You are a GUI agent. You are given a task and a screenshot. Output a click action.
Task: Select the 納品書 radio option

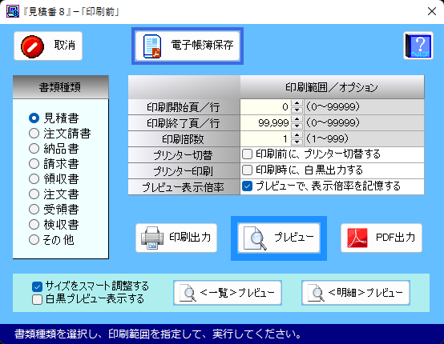[x=54, y=148]
